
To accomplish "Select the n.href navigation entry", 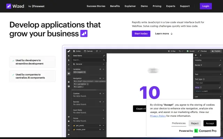I will point(90,81).
